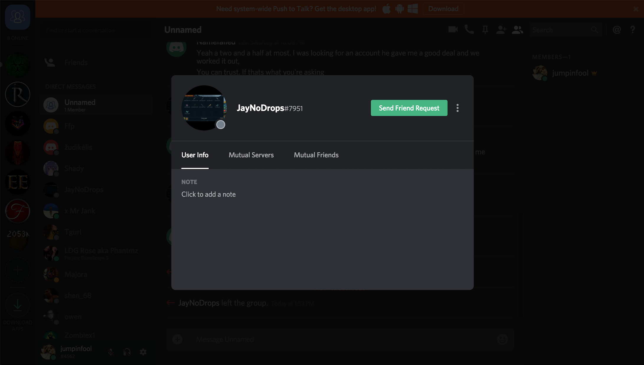Image resolution: width=644 pixels, height=365 pixels.
Task: Switch to the Mutual Servers tab
Action: click(251, 155)
